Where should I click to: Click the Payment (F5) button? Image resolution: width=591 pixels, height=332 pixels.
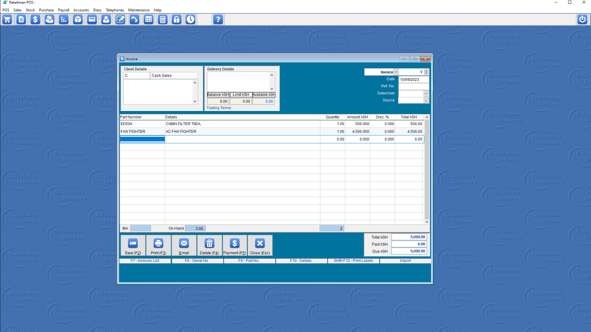(x=235, y=245)
